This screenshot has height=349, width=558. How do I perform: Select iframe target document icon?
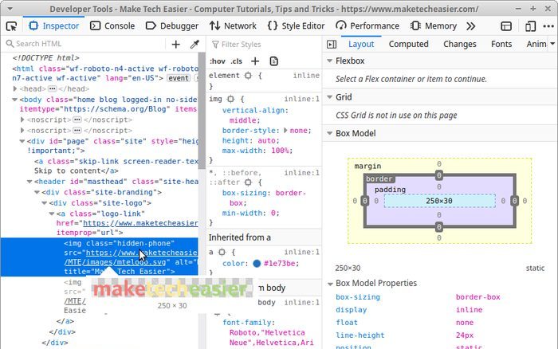506,26
